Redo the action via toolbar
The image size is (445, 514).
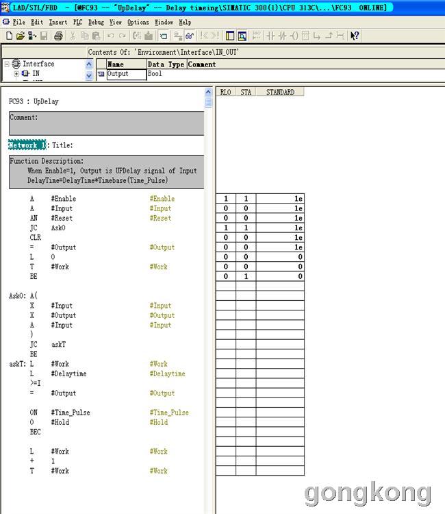point(122,36)
